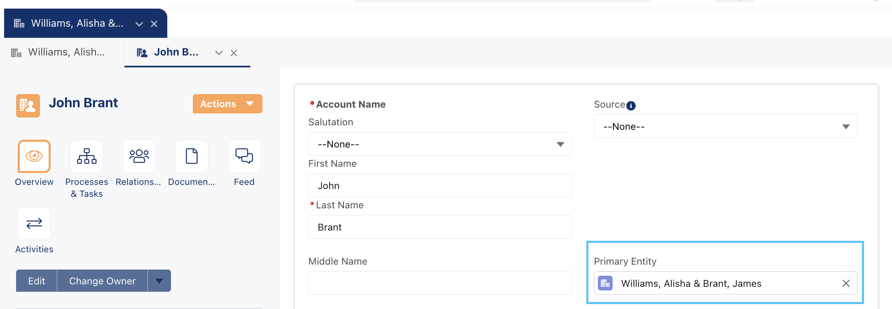Click into the Middle Name field
This screenshot has width=892, height=309.
tap(440, 283)
